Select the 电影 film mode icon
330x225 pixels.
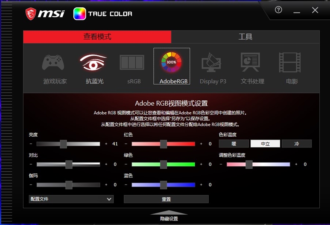(290, 62)
